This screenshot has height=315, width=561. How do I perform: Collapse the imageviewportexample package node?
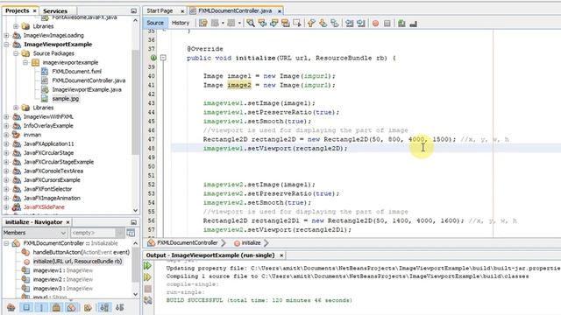pyautogui.click(x=25, y=62)
